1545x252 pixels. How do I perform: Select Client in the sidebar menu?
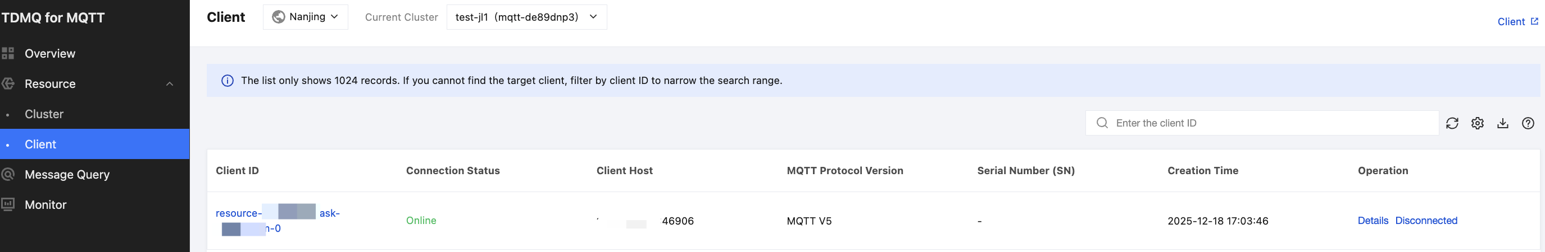coord(40,144)
